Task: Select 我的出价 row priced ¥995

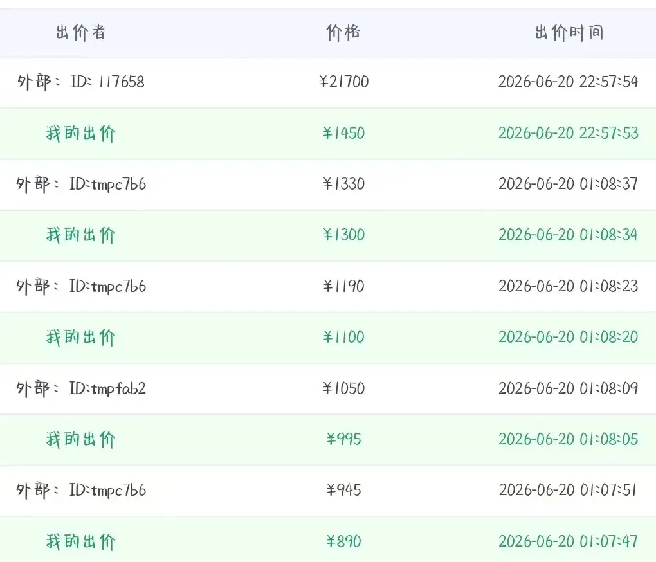Action: (328, 439)
